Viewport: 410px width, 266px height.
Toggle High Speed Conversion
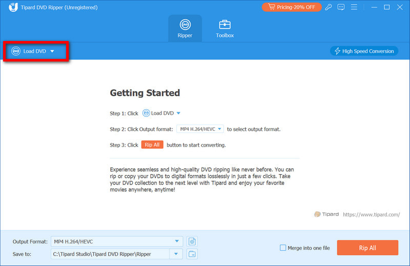click(x=364, y=51)
